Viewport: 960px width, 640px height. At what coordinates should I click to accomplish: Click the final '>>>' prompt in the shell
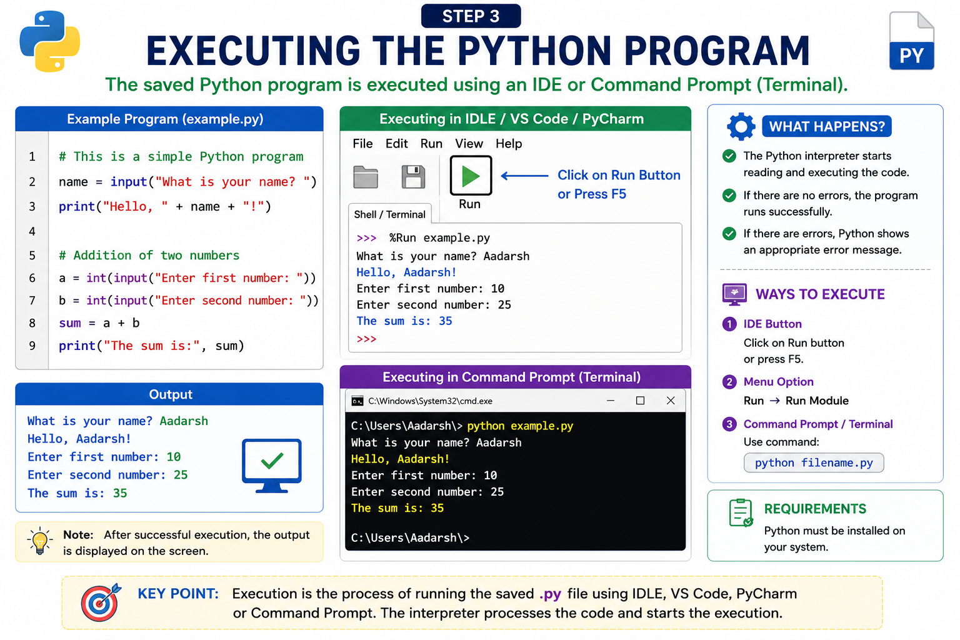tap(366, 339)
